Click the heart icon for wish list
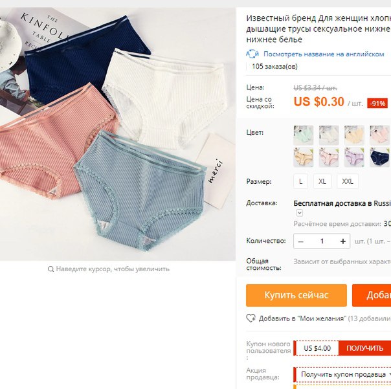This screenshot has height=389, width=391. click(x=251, y=318)
